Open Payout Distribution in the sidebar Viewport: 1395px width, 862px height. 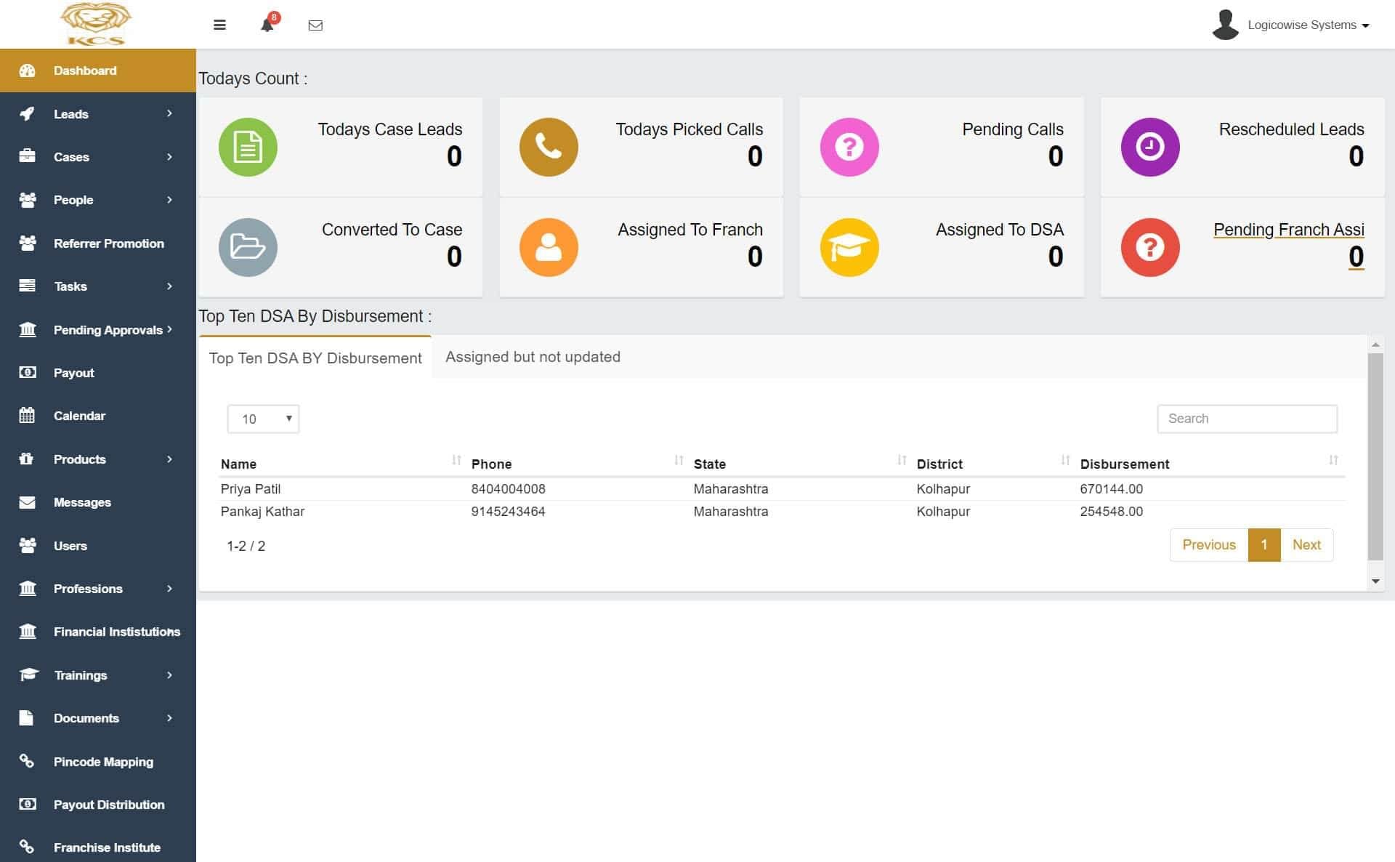(109, 805)
